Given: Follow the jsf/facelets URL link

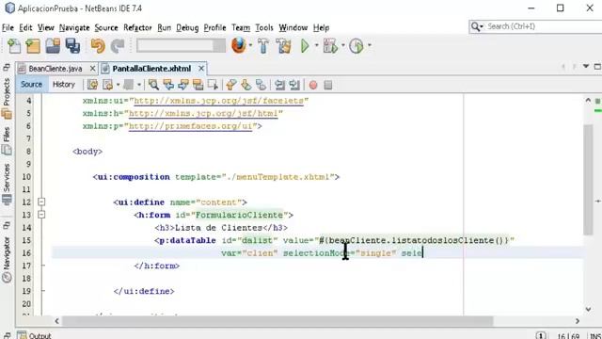Looking at the screenshot, I should [218, 101].
